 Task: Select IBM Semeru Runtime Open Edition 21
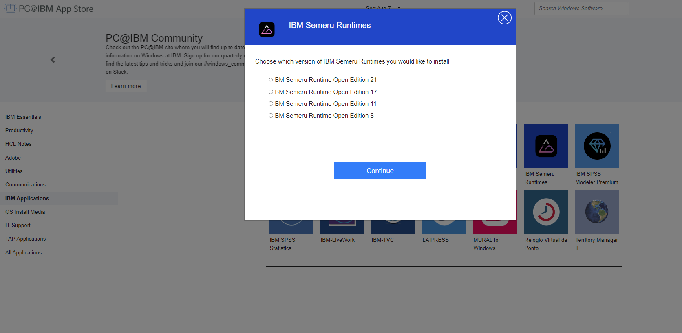(271, 80)
